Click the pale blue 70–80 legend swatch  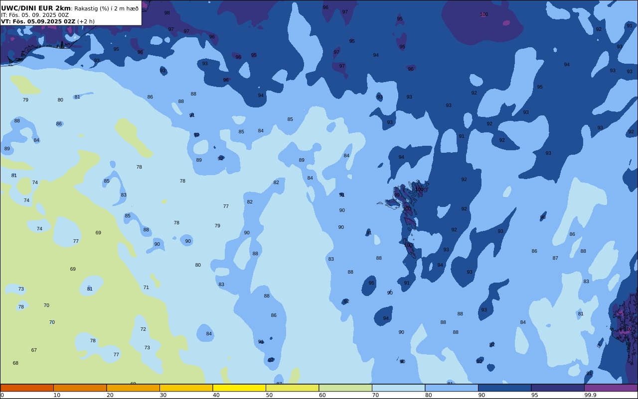(398, 388)
